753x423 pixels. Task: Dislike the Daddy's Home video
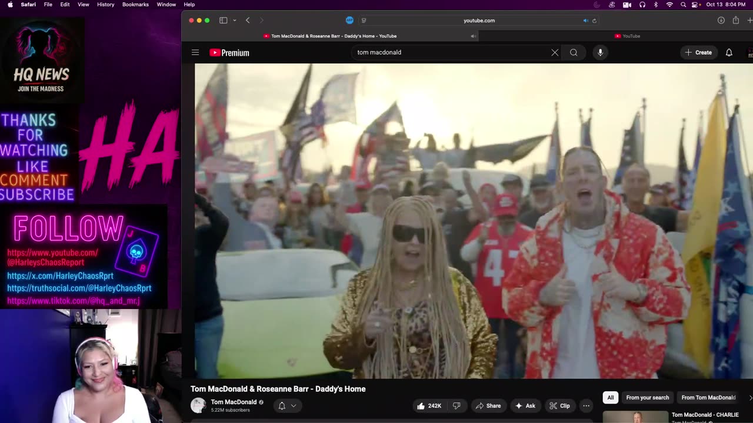pos(457,405)
